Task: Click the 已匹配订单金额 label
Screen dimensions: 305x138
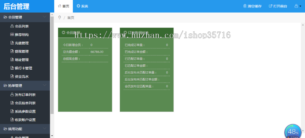Action: coord(136,66)
